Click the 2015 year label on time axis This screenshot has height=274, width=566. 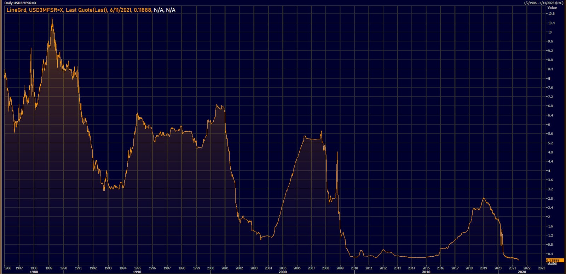(x=426, y=268)
